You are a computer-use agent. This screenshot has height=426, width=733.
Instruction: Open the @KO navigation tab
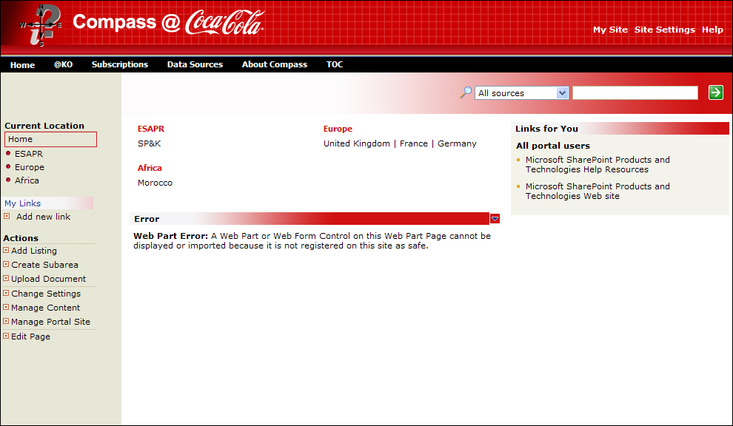tap(63, 64)
